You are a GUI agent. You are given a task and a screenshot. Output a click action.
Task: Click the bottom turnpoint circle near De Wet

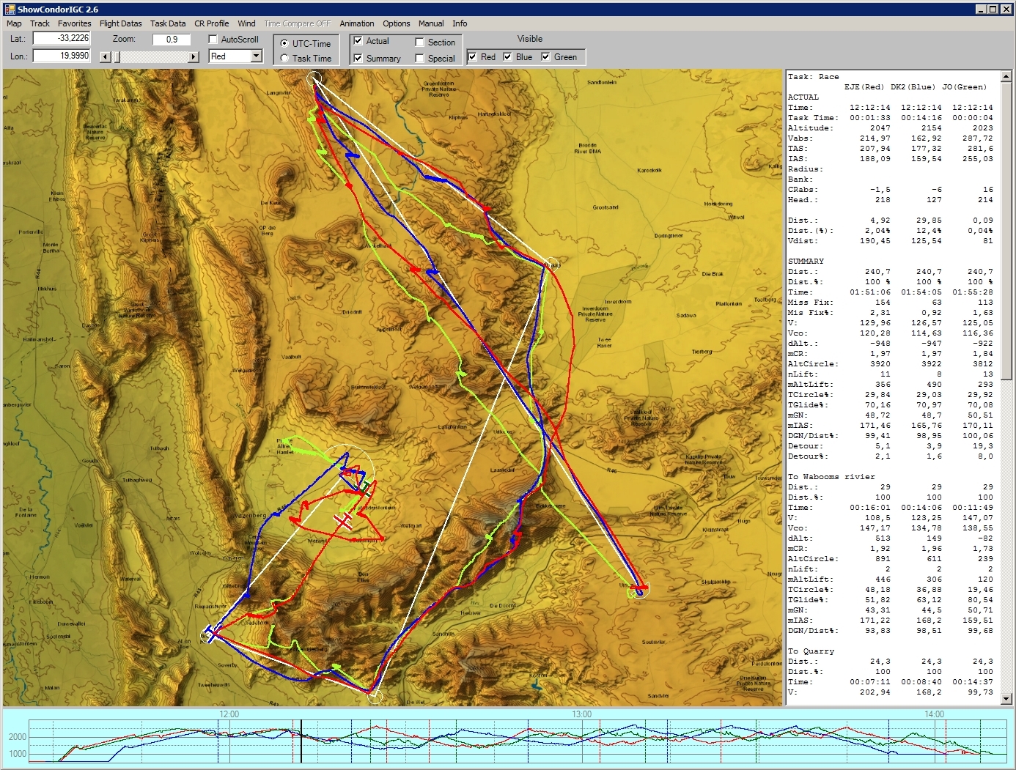[375, 695]
